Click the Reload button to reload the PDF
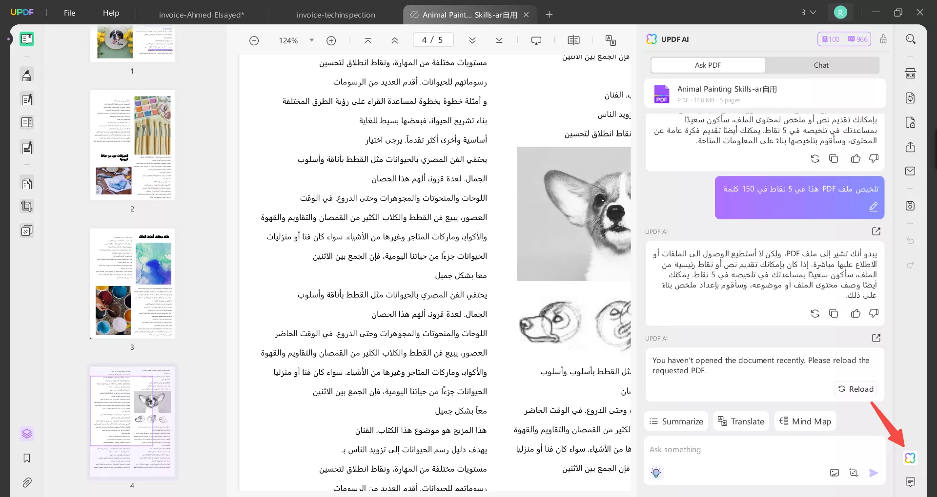Screen dimensions: 937x497 856,389
